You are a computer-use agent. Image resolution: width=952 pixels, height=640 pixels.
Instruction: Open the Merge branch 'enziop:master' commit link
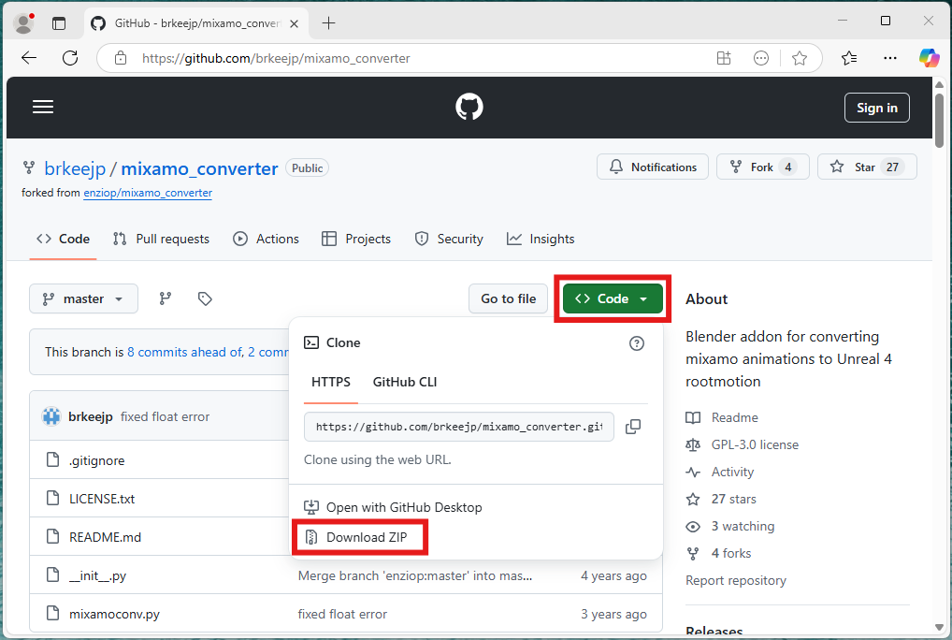point(415,575)
